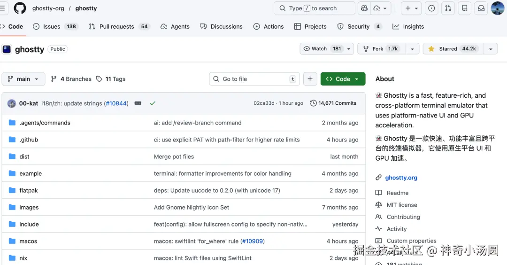Expand commit message details ellipsis

(138, 103)
